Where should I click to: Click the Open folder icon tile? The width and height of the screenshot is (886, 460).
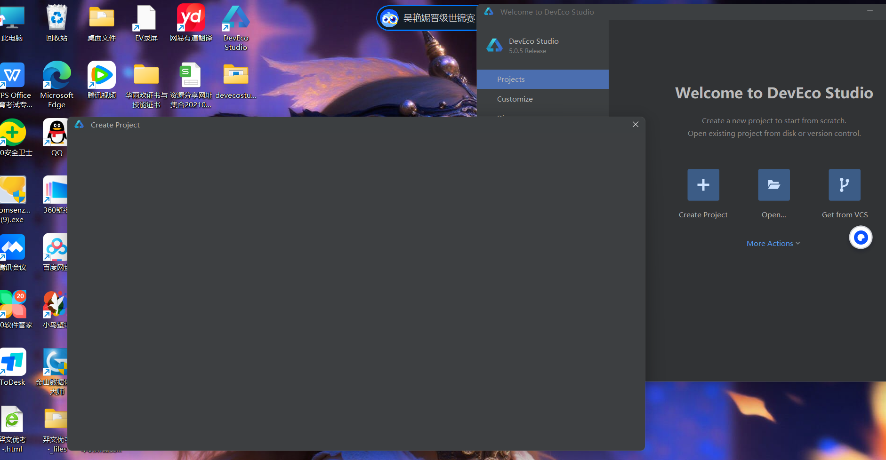click(x=773, y=185)
